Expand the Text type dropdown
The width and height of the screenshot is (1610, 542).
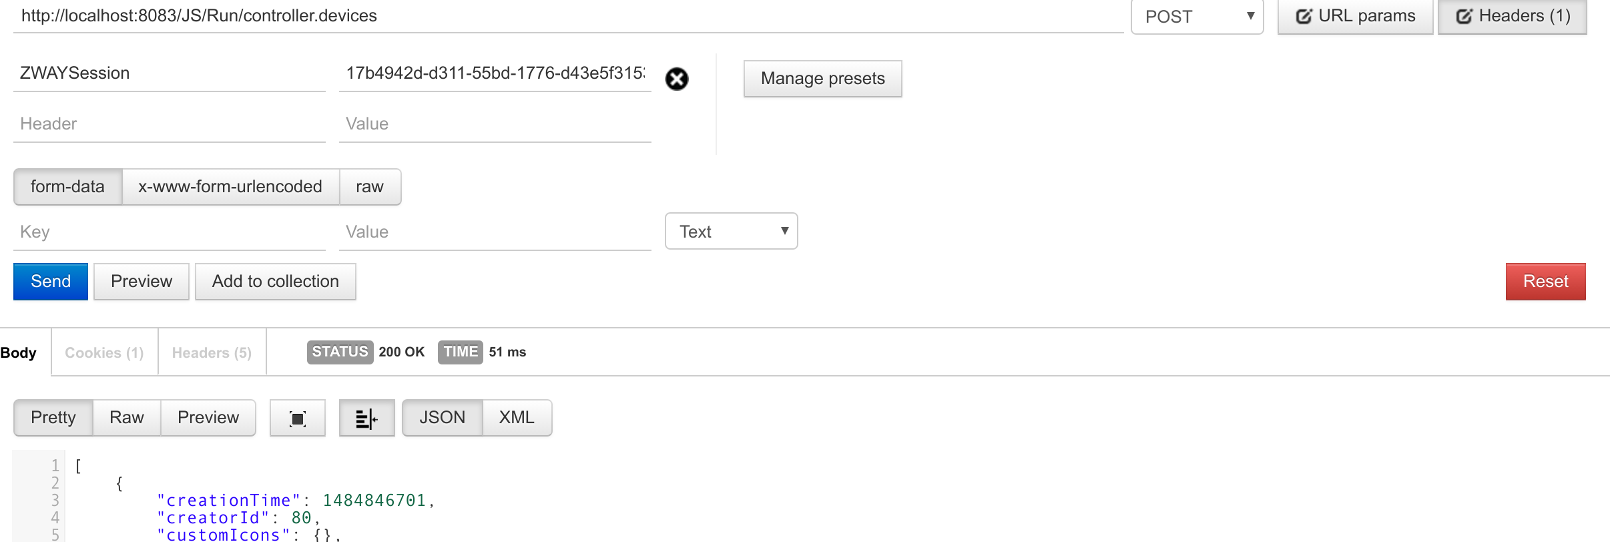point(732,232)
